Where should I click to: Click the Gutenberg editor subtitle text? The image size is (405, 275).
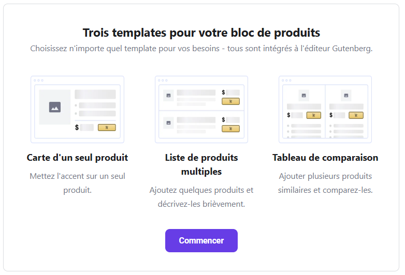tap(201, 49)
